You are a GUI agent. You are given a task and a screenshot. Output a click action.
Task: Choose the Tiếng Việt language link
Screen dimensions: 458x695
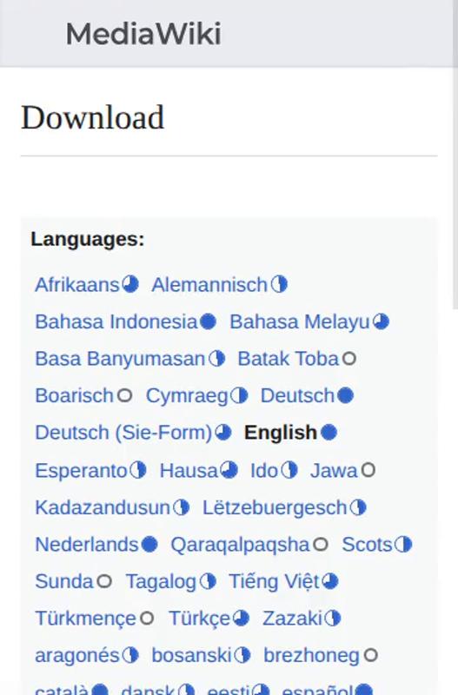274,581
